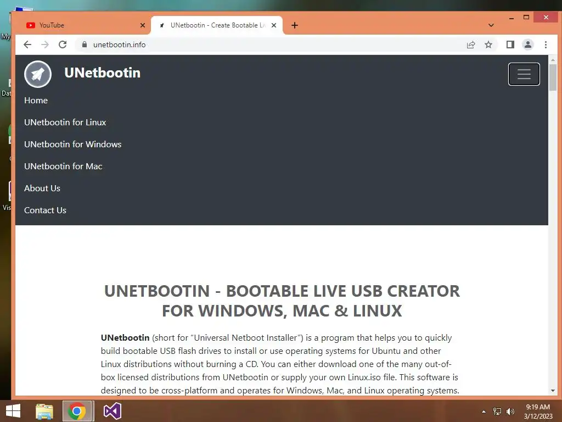This screenshot has width=562, height=422.
Task: Click the UNetbootin site title
Action: coord(103,73)
